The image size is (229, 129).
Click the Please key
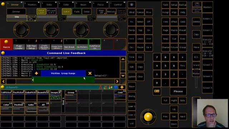click(178, 91)
